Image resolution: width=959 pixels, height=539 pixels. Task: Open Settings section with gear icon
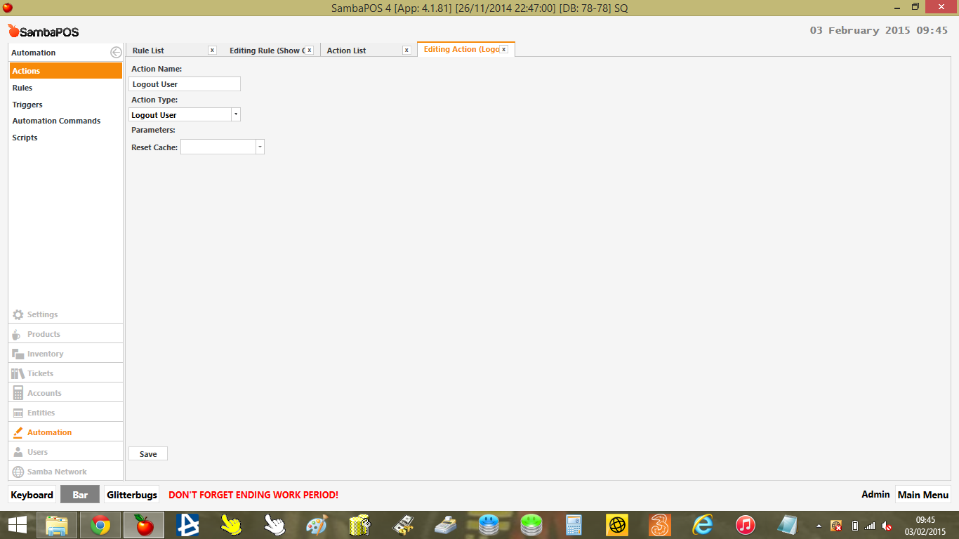[42, 314]
